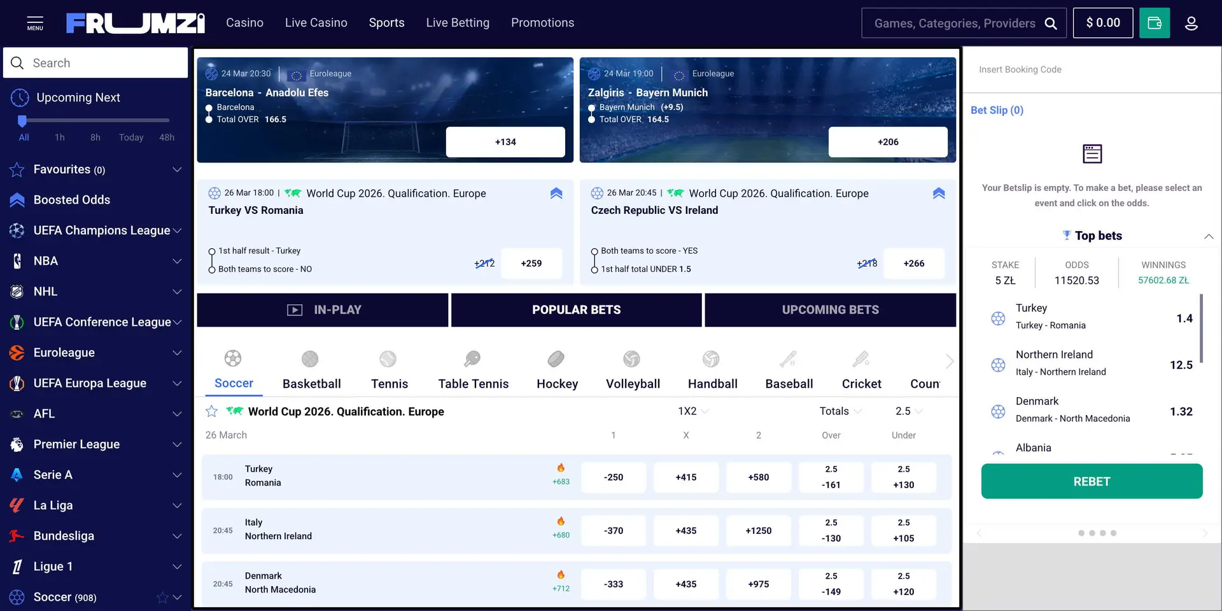Toggle the Soccer favourite star in sidebar

click(x=162, y=598)
